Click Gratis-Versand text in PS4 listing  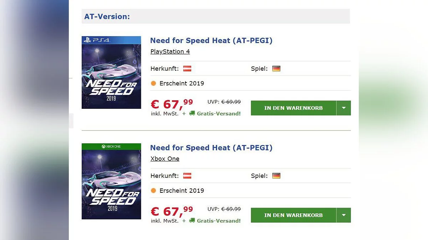click(x=219, y=114)
